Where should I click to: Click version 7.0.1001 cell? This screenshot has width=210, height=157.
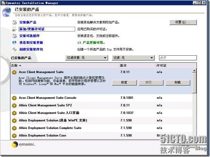[127, 98]
